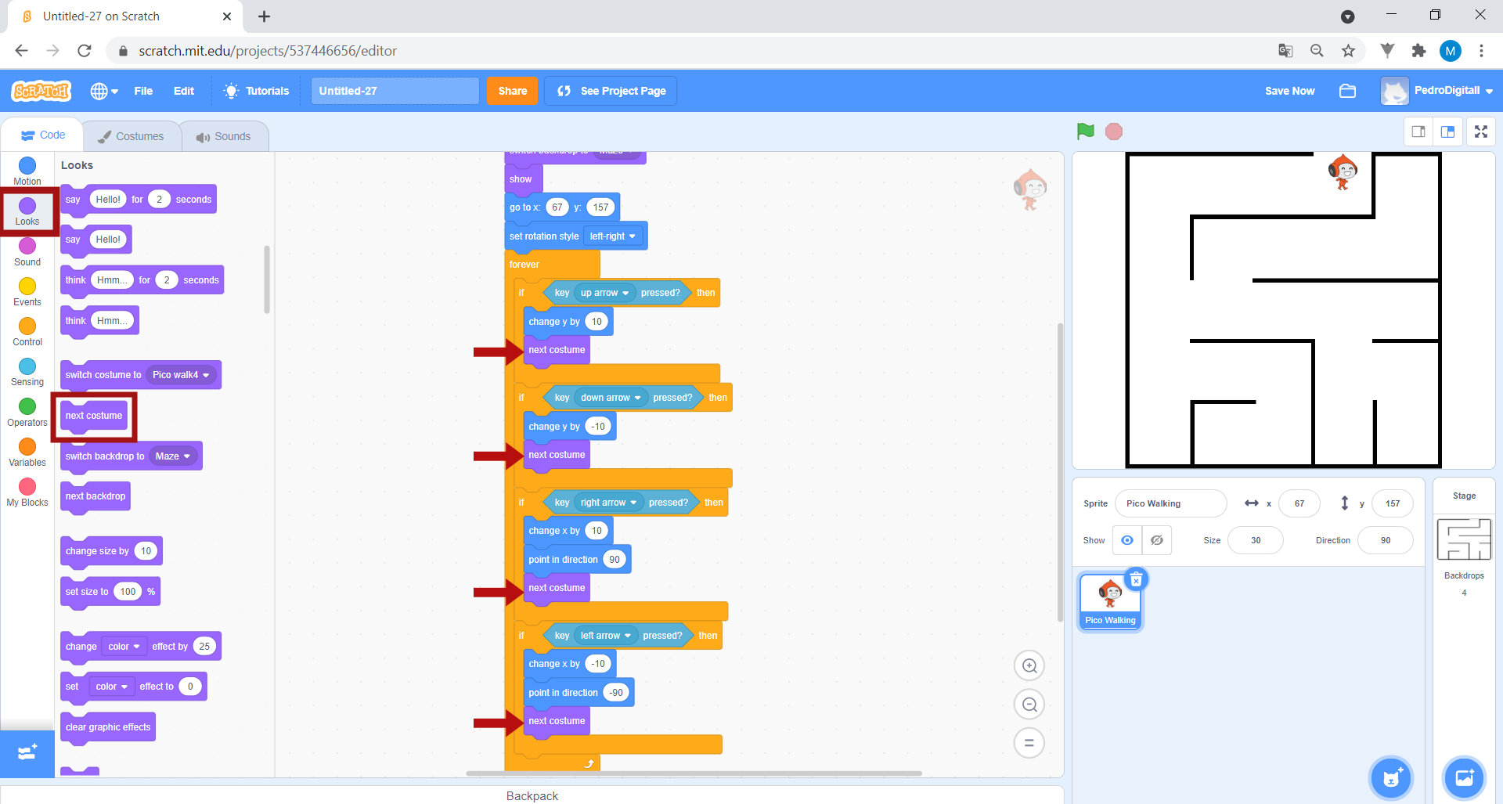Switch to small stage layout
1503x804 pixels.
[1418, 132]
